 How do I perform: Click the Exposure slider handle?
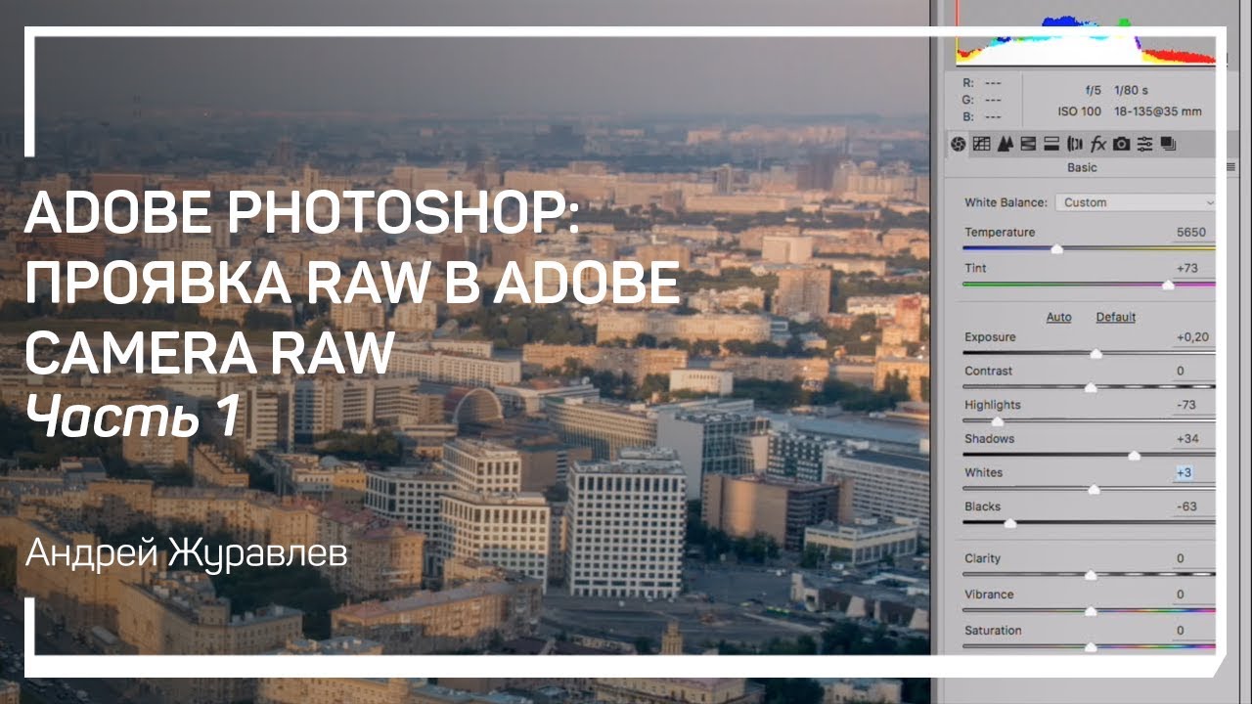(x=1095, y=354)
